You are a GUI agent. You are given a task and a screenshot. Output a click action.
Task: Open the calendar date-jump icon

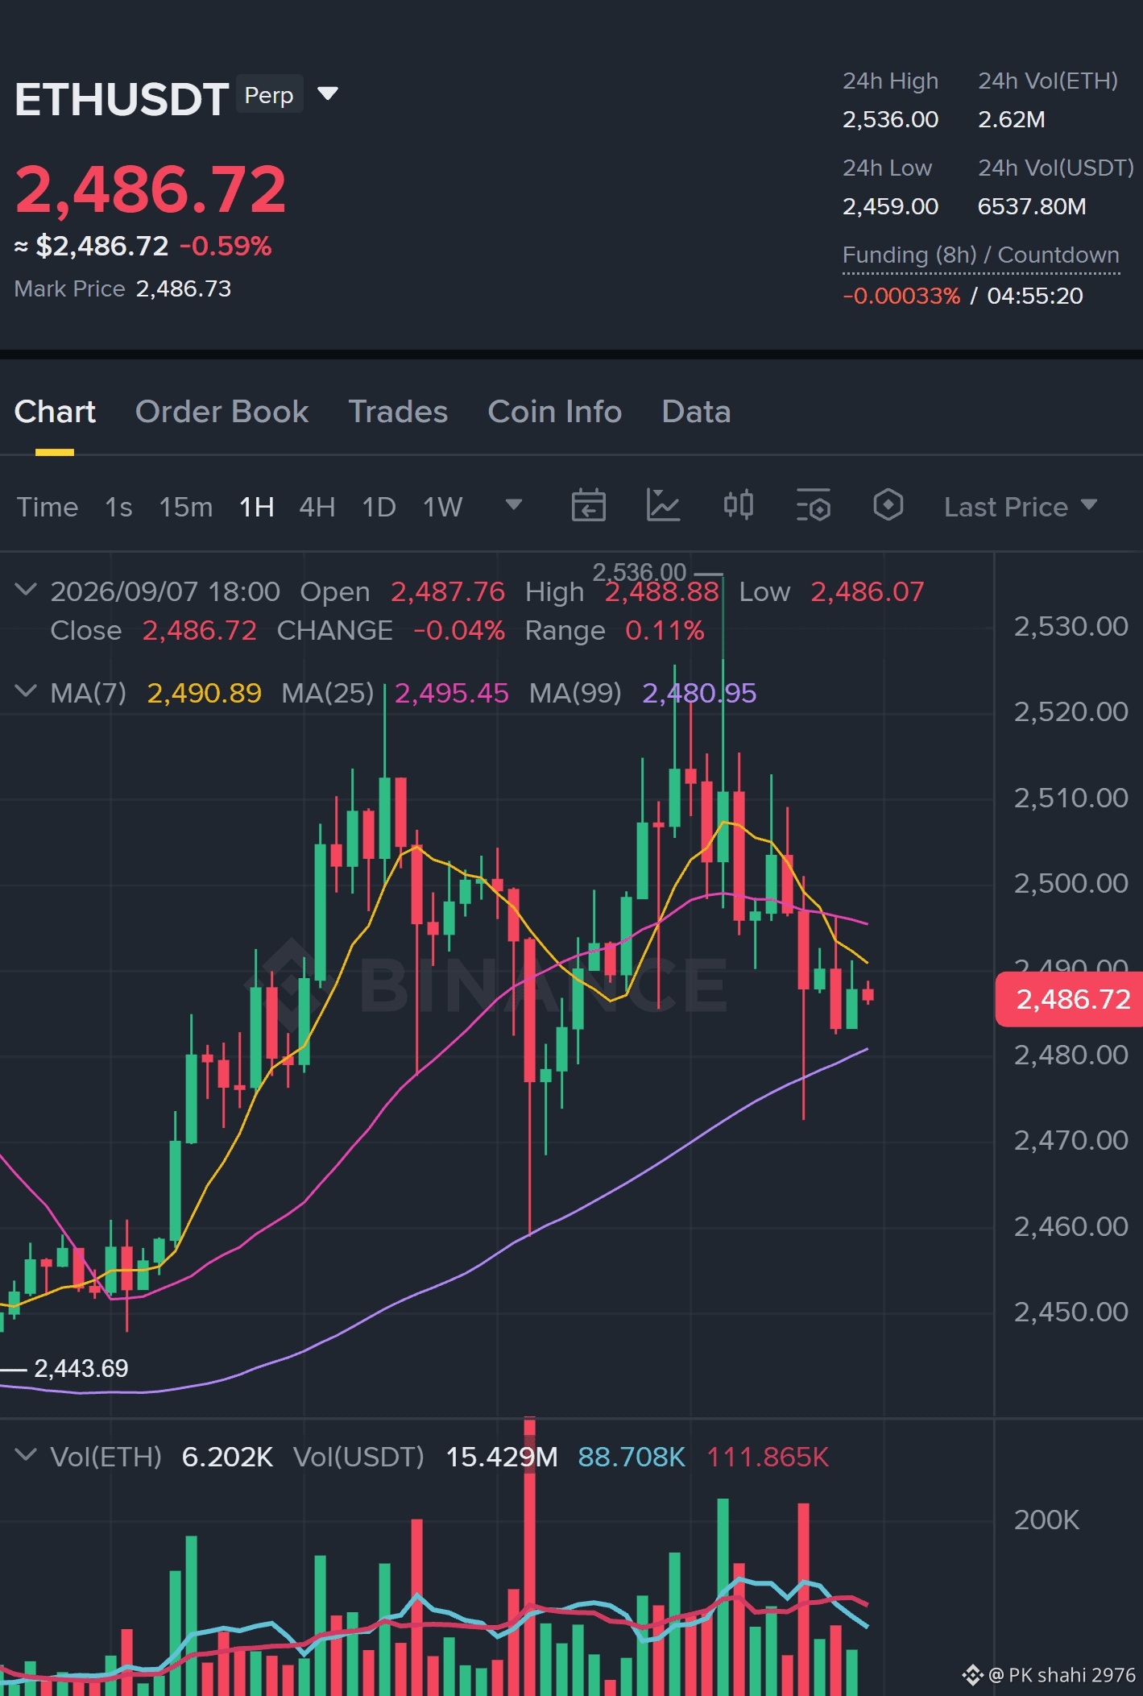tap(588, 506)
